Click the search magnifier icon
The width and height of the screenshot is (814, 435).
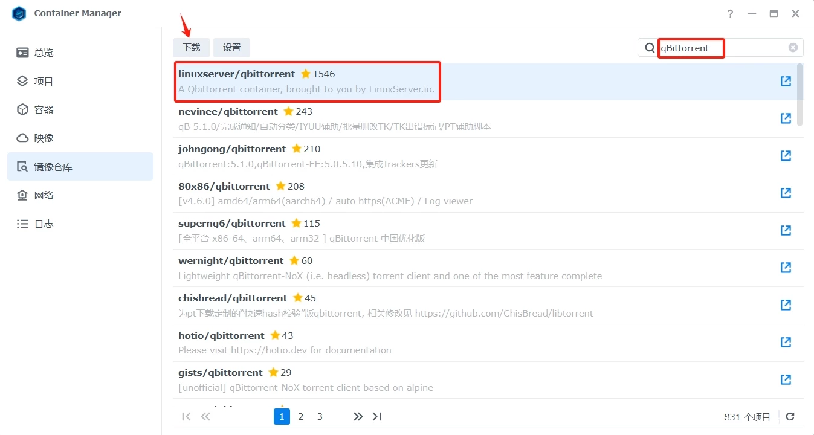click(650, 48)
